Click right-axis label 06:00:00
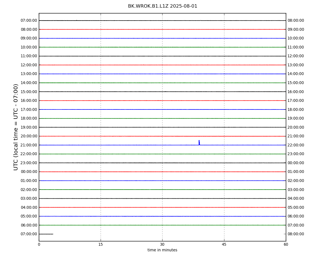This screenshot has height=268, width=325. [296, 216]
